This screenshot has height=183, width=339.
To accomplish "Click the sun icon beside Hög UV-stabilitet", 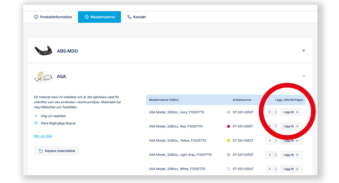I will pyautogui.click(x=36, y=116).
